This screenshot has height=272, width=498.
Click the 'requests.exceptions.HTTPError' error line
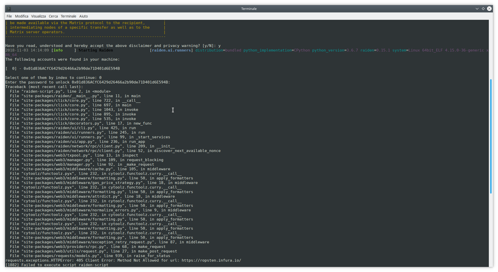[x=123, y=260]
